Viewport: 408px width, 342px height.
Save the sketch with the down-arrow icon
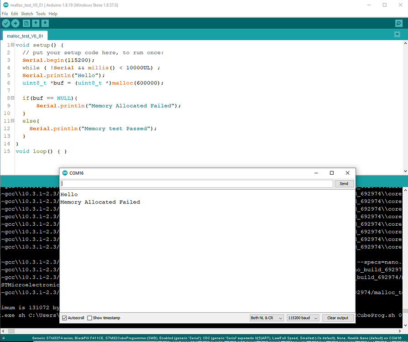pos(44,23)
